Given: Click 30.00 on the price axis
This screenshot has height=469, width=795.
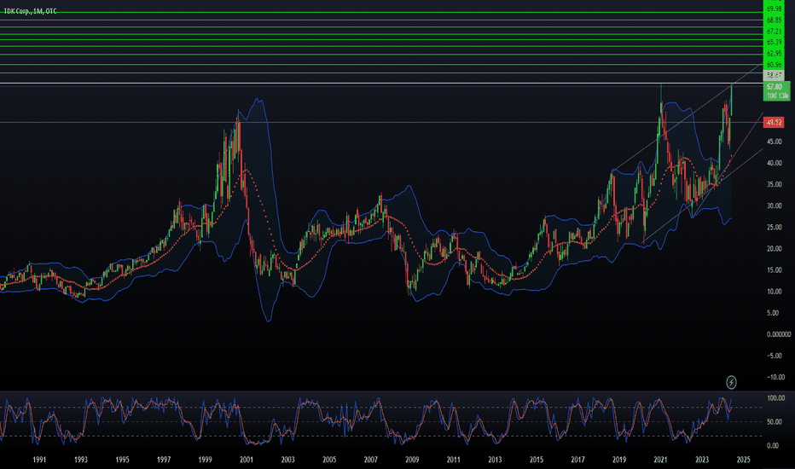Looking at the screenshot, I should click(774, 206).
